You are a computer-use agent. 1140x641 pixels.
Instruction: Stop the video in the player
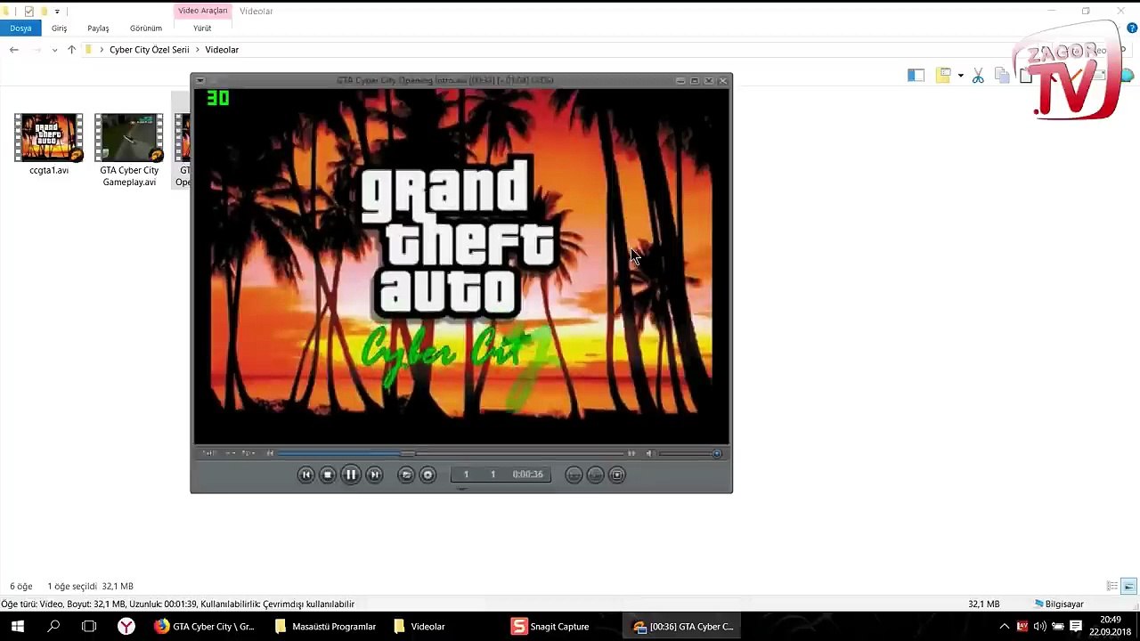pyautogui.click(x=328, y=475)
